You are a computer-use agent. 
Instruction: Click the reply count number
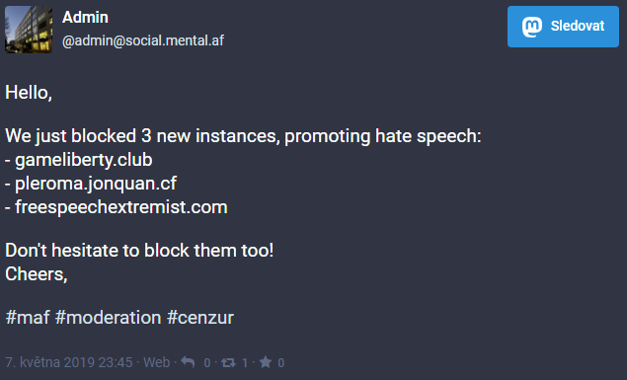click(207, 363)
